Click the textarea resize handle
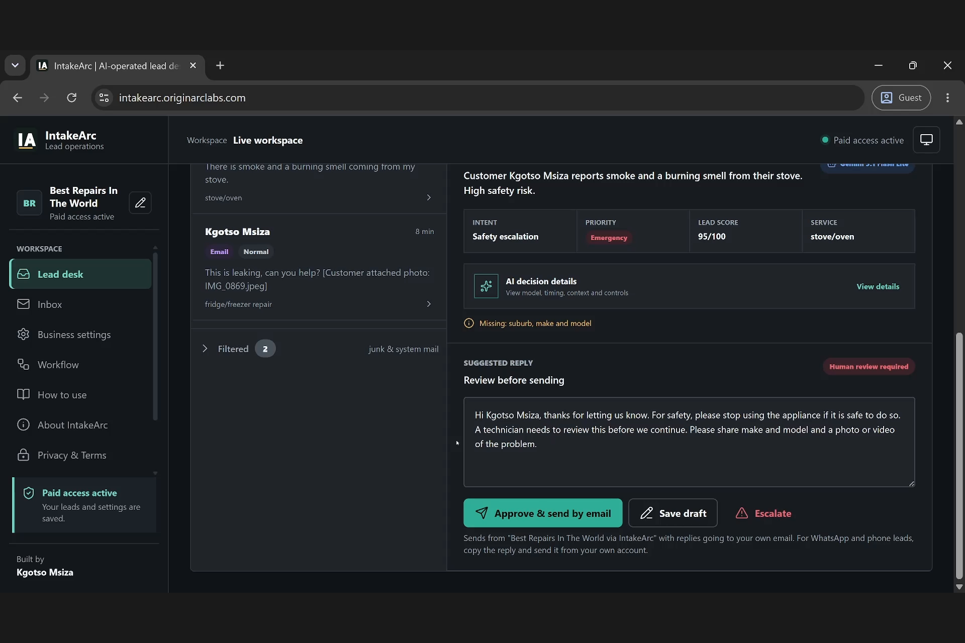The image size is (965, 643). click(x=912, y=483)
